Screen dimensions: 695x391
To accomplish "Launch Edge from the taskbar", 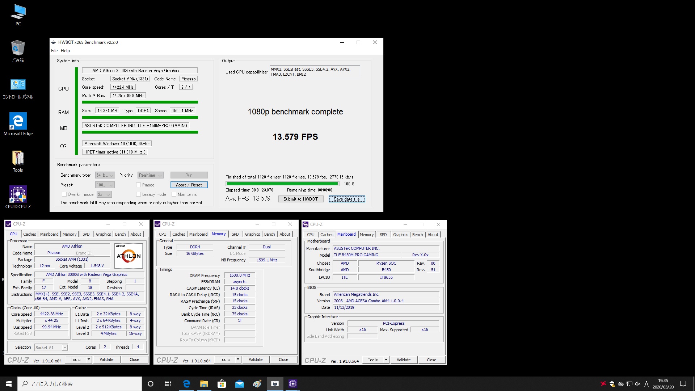I will 186,384.
